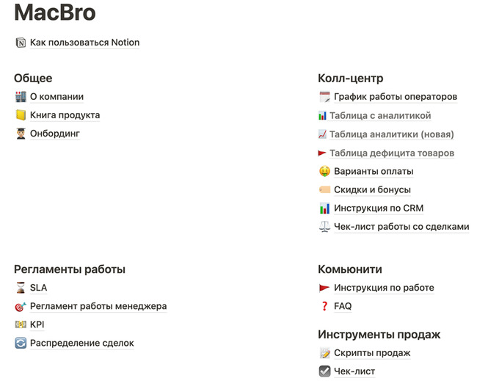Open the Таблица с аналитикой link

[380, 115]
